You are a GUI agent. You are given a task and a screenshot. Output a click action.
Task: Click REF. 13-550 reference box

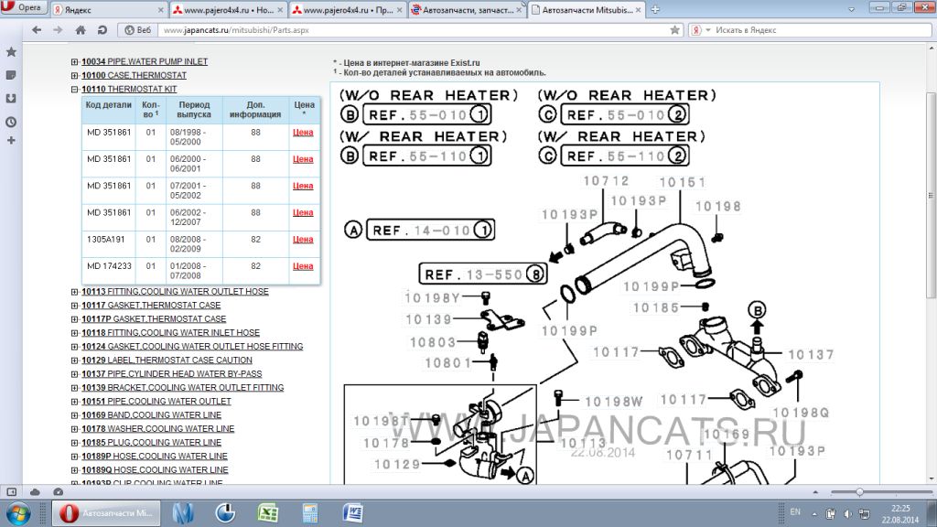click(x=483, y=274)
